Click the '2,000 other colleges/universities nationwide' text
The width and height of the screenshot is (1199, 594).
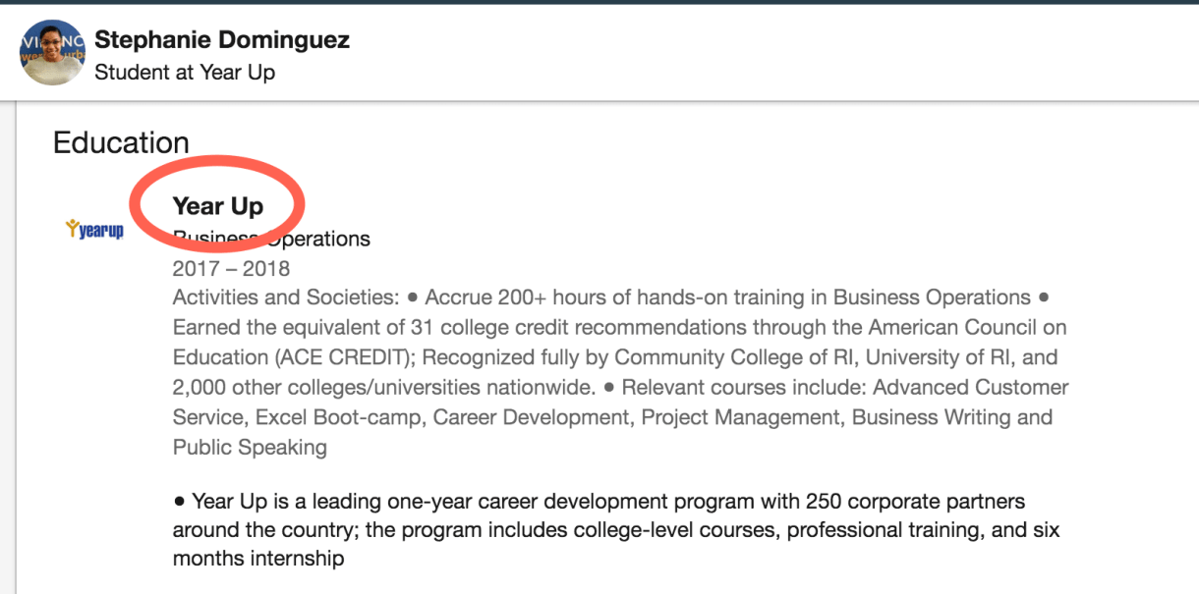coord(384,387)
